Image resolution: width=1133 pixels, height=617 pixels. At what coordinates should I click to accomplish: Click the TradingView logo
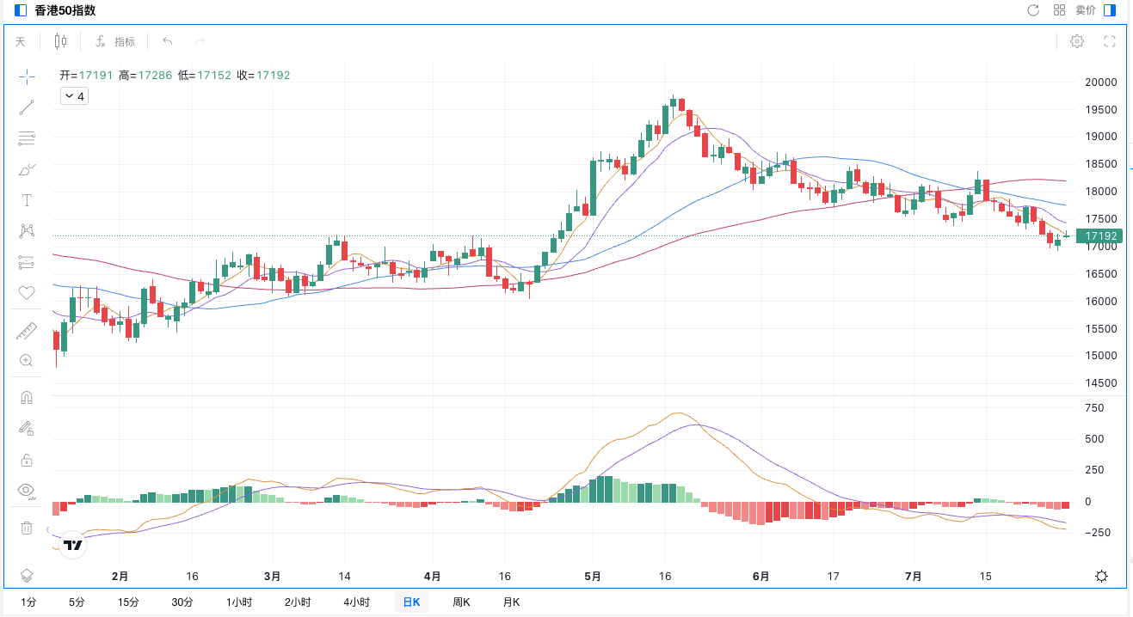coord(73,545)
